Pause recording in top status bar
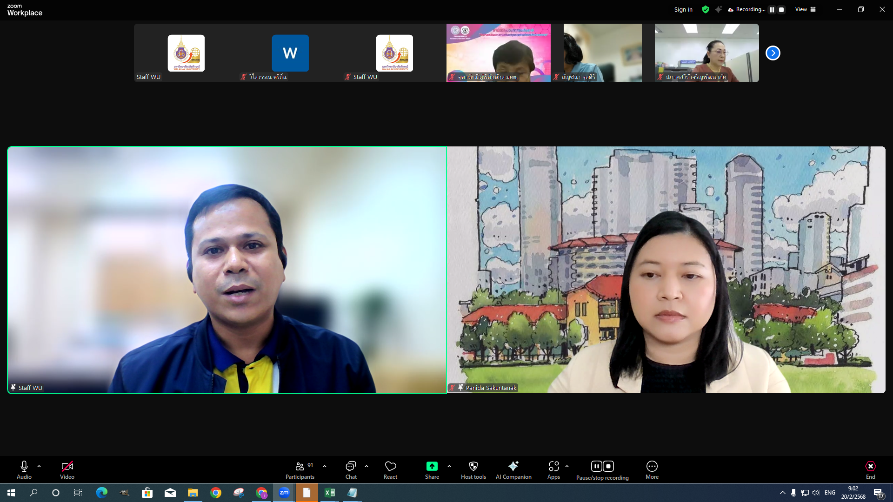The height and width of the screenshot is (502, 893). pyautogui.click(x=772, y=10)
